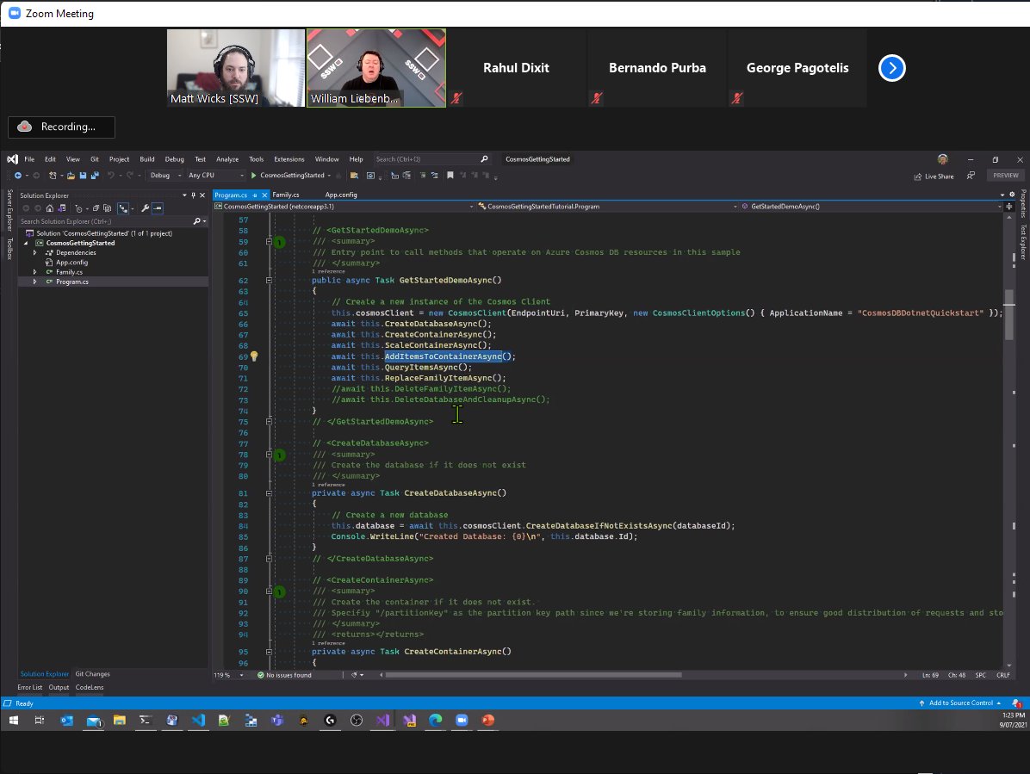Viewport: 1030px width, 774px height.
Task: Toggle microphone mute on William Liebenberg's tile
Action: click(x=456, y=98)
